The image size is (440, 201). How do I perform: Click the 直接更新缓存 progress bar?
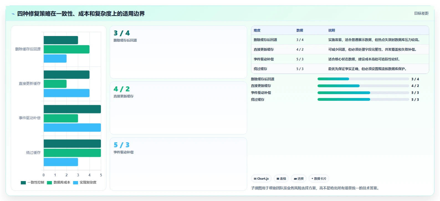tap(363, 86)
